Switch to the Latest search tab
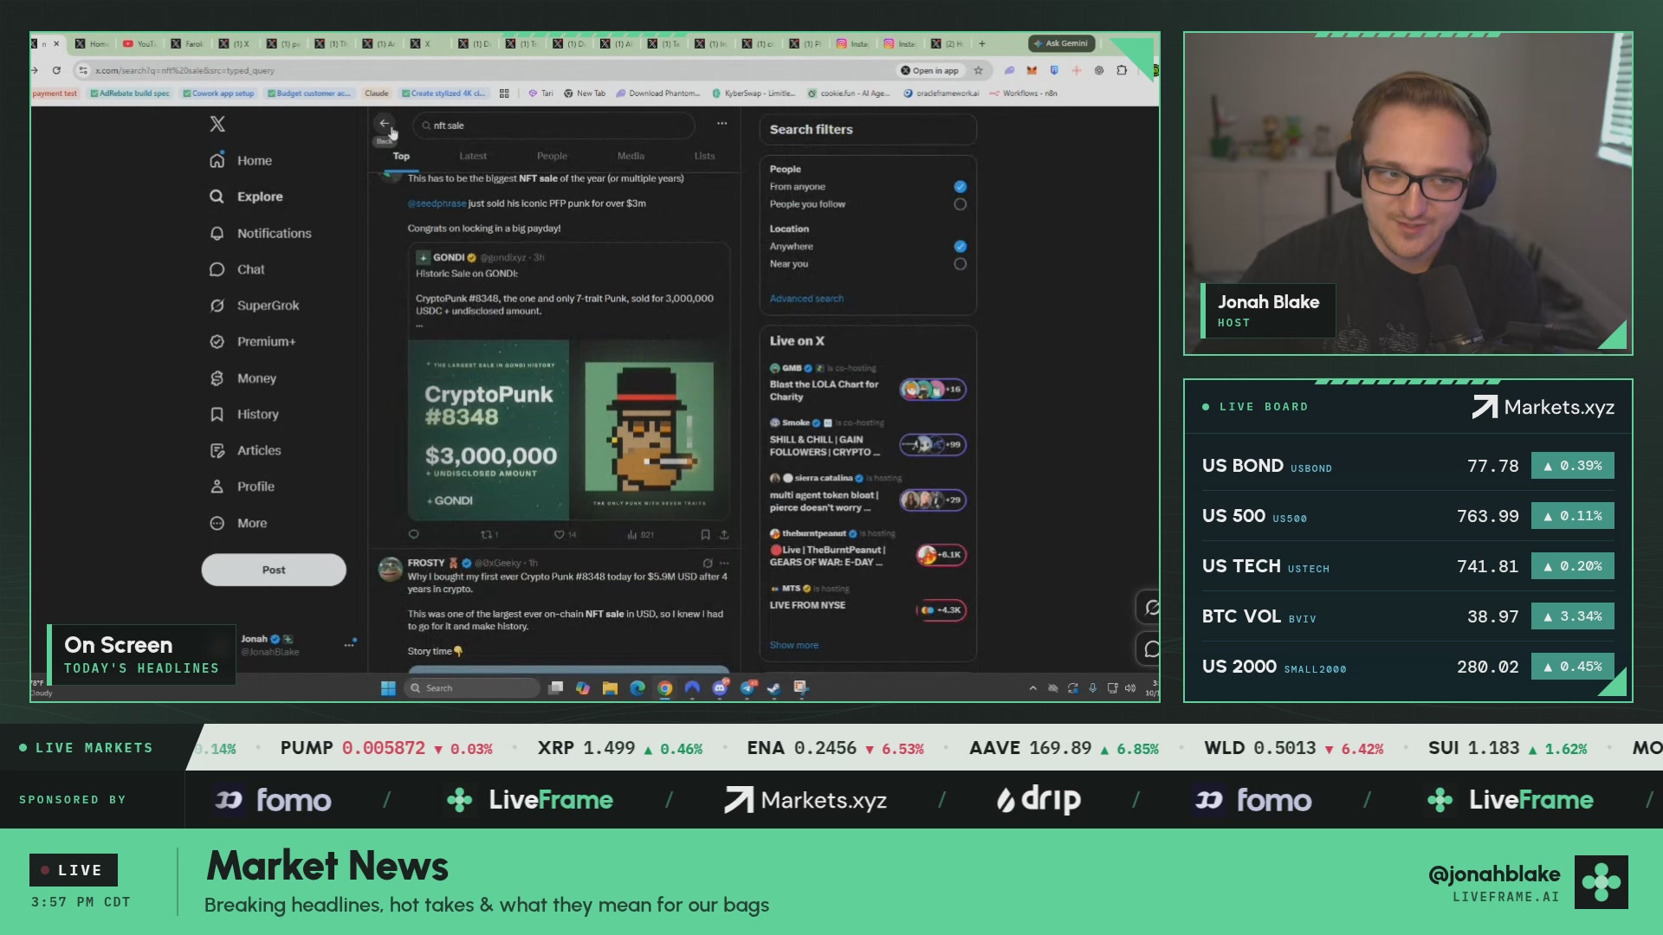Screen dimensions: 1663x935 point(473,156)
